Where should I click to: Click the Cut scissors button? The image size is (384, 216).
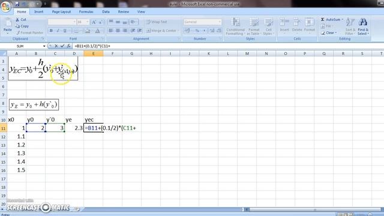(21, 19)
